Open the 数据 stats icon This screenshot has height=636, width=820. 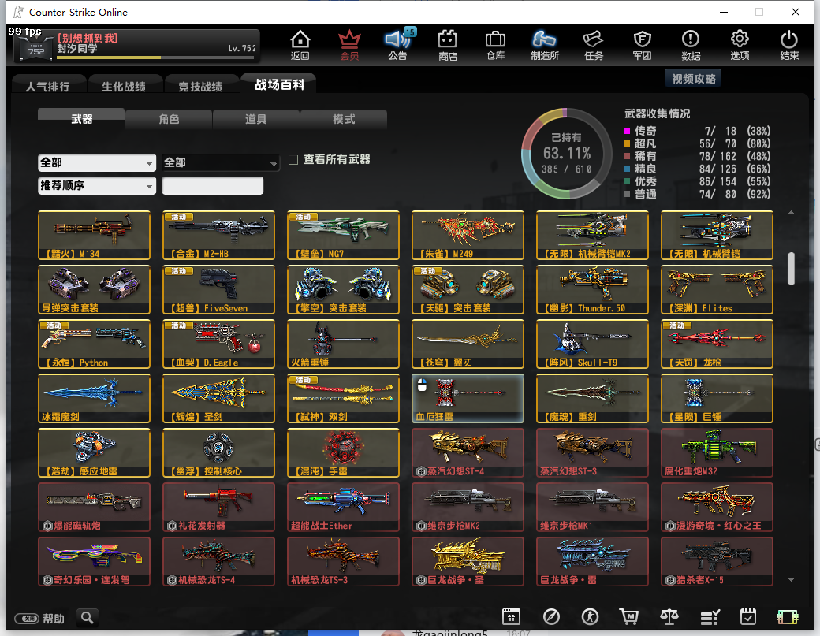[x=691, y=45]
